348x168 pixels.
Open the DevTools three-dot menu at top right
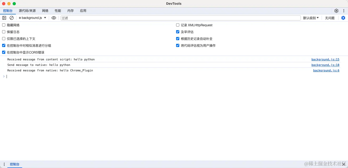(x=344, y=11)
